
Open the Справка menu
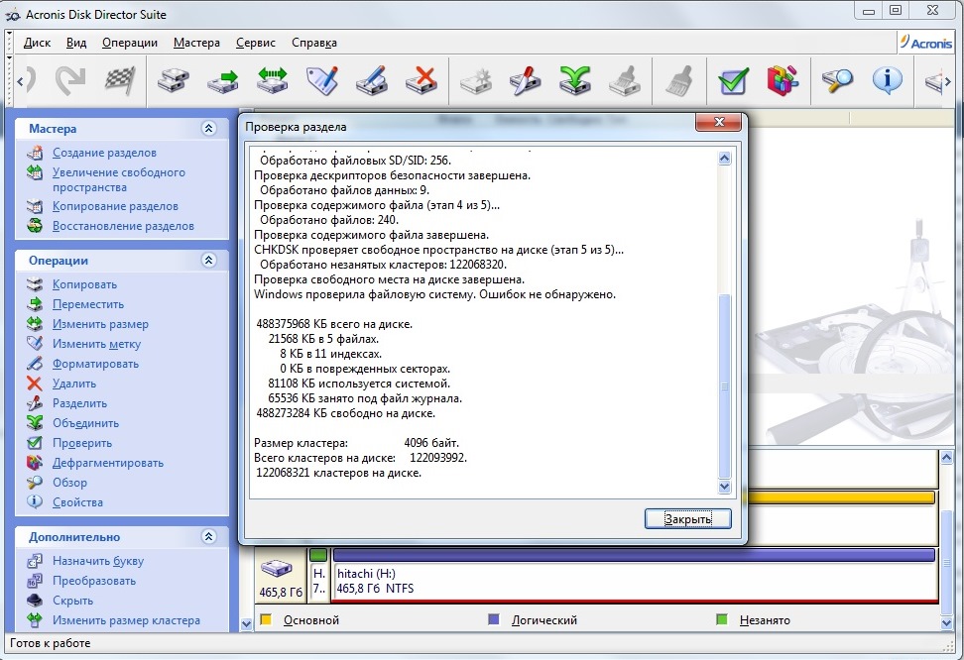click(314, 43)
